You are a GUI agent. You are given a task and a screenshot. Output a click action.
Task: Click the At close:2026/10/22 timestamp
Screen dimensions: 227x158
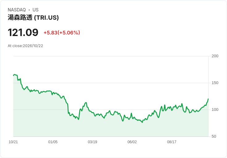25,46
